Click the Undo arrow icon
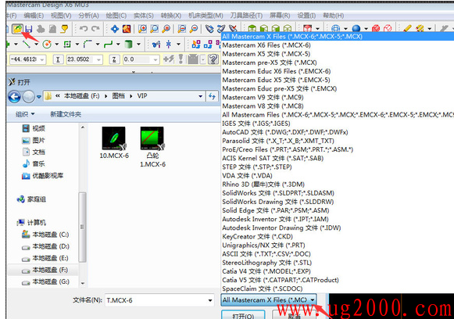This screenshot has width=454, height=319. 84,29
